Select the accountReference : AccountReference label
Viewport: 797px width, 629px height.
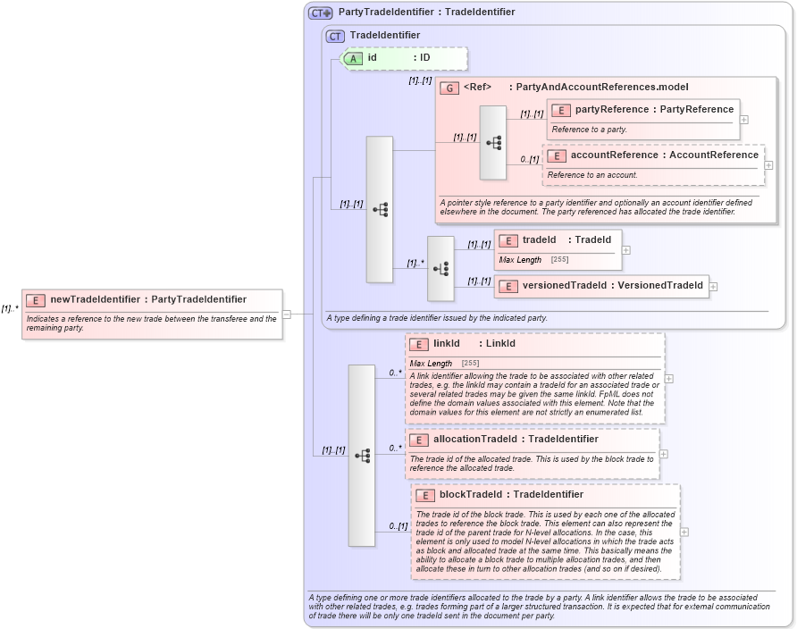665,155
